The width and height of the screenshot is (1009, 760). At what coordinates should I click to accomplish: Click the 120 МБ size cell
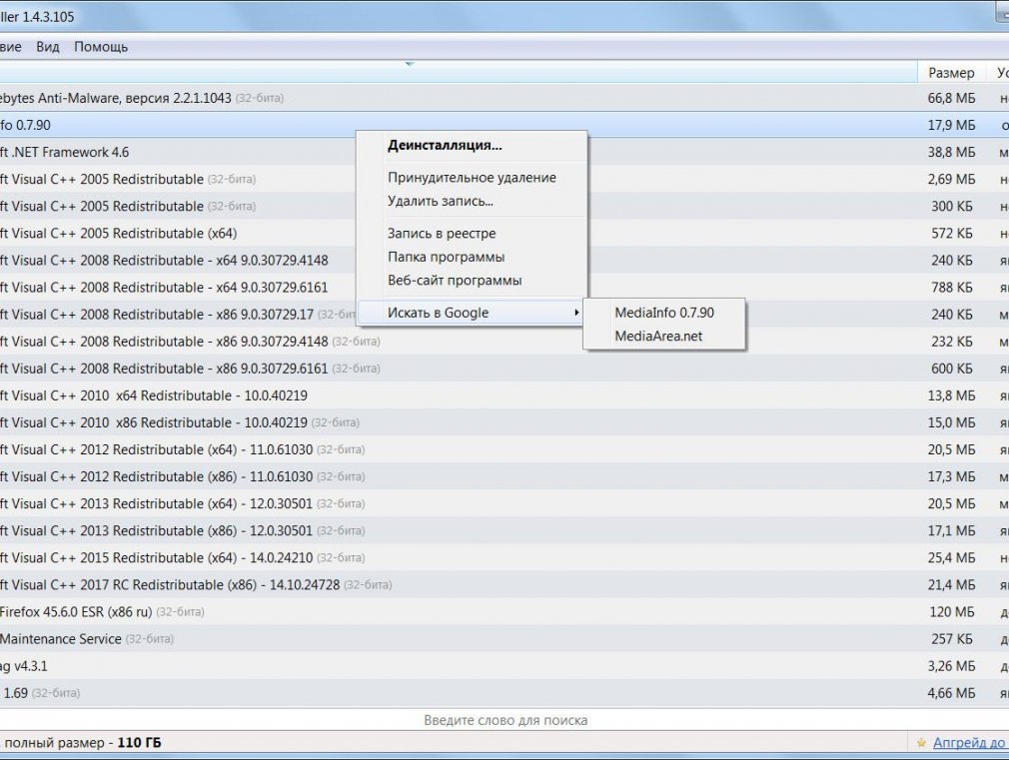click(952, 611)
